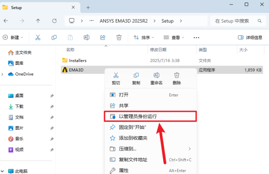Viewport: 269px width, 174px height.
Task: Unpin 桌面 using its pin icon
Action: coord(52,96)
